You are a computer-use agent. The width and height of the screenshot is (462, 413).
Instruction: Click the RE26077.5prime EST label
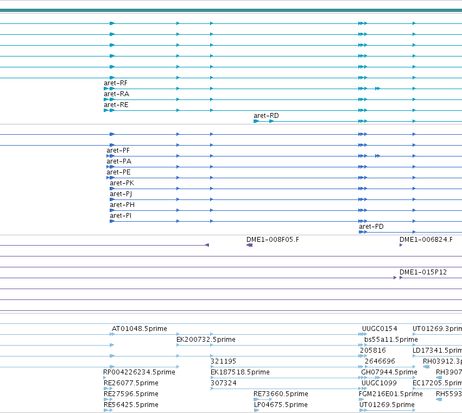[x=131, y=384]
